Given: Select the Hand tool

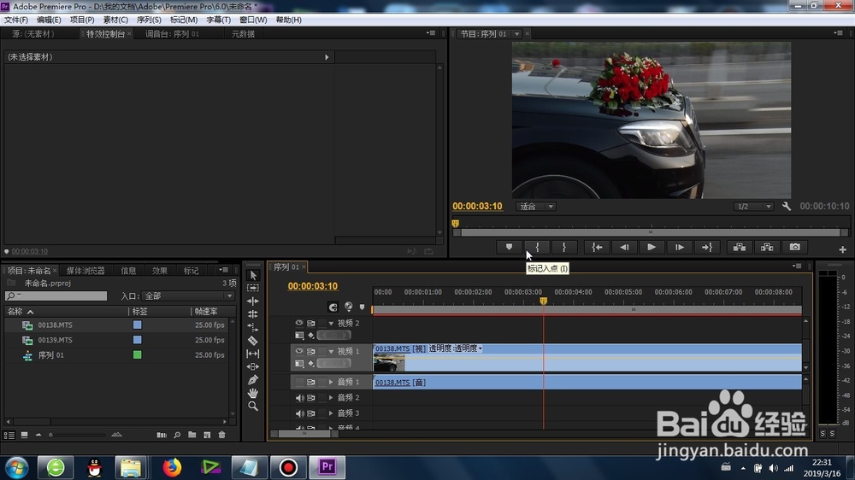Looking at the screenshot, I should pyautogui.click(x=252, y=393).
